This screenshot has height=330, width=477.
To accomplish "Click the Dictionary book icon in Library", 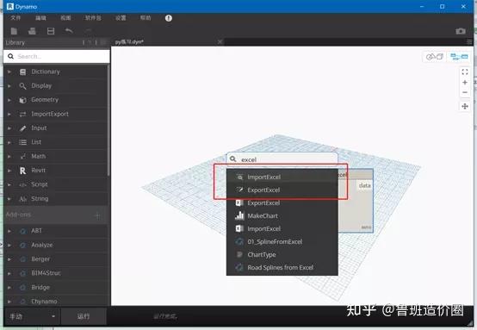I will click(x=22, y=72).
